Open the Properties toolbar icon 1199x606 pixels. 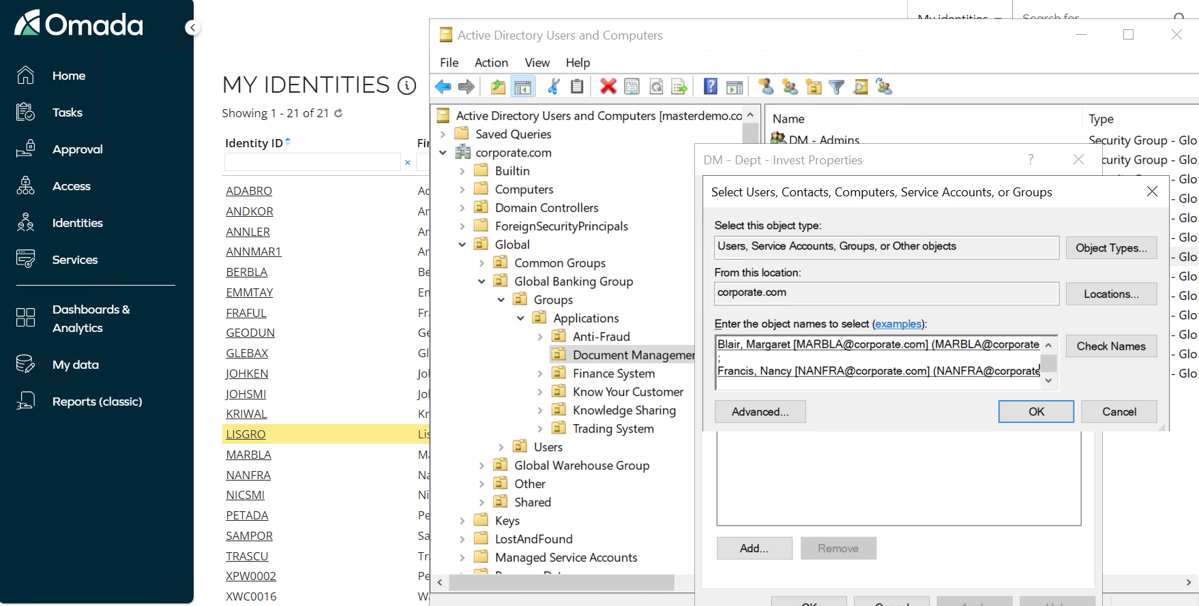[x=632, y=87]
